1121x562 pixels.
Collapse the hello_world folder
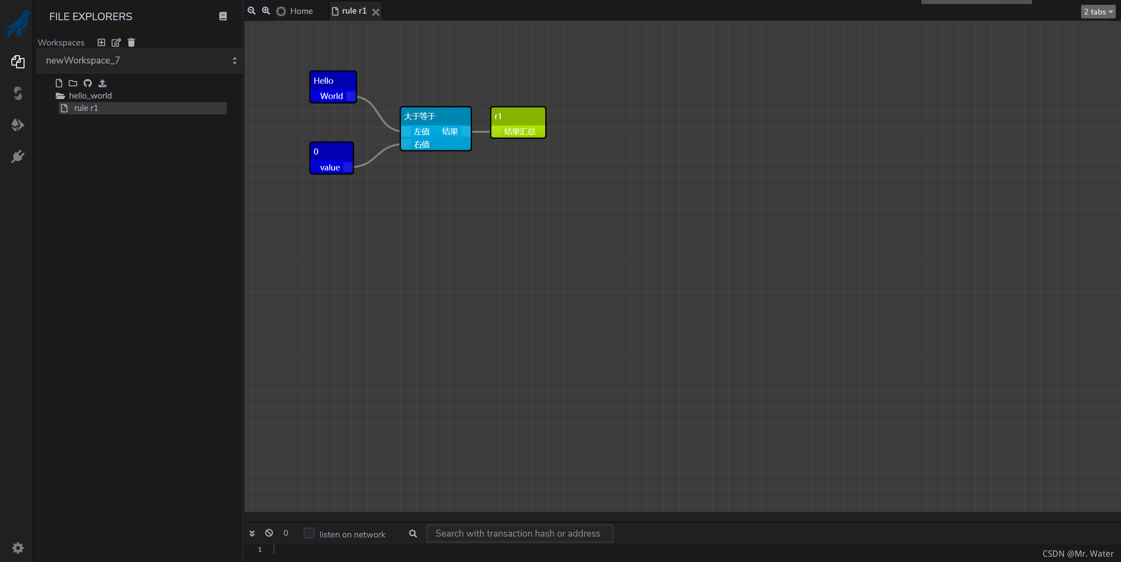click(90, 95)
